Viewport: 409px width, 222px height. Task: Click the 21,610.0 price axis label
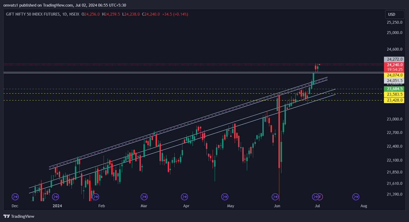click(394, 184)
